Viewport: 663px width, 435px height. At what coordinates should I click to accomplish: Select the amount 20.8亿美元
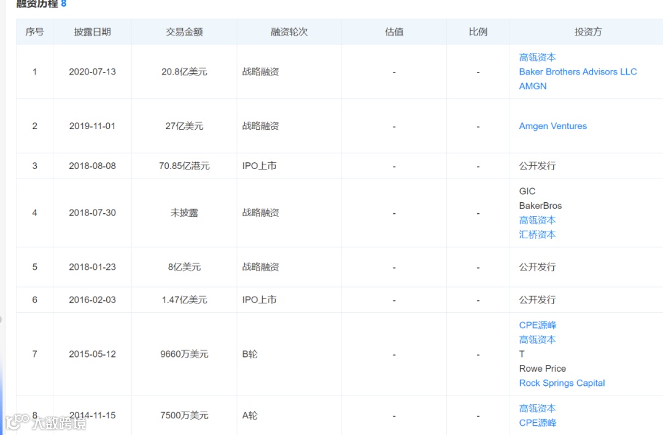tap(184, 71)
